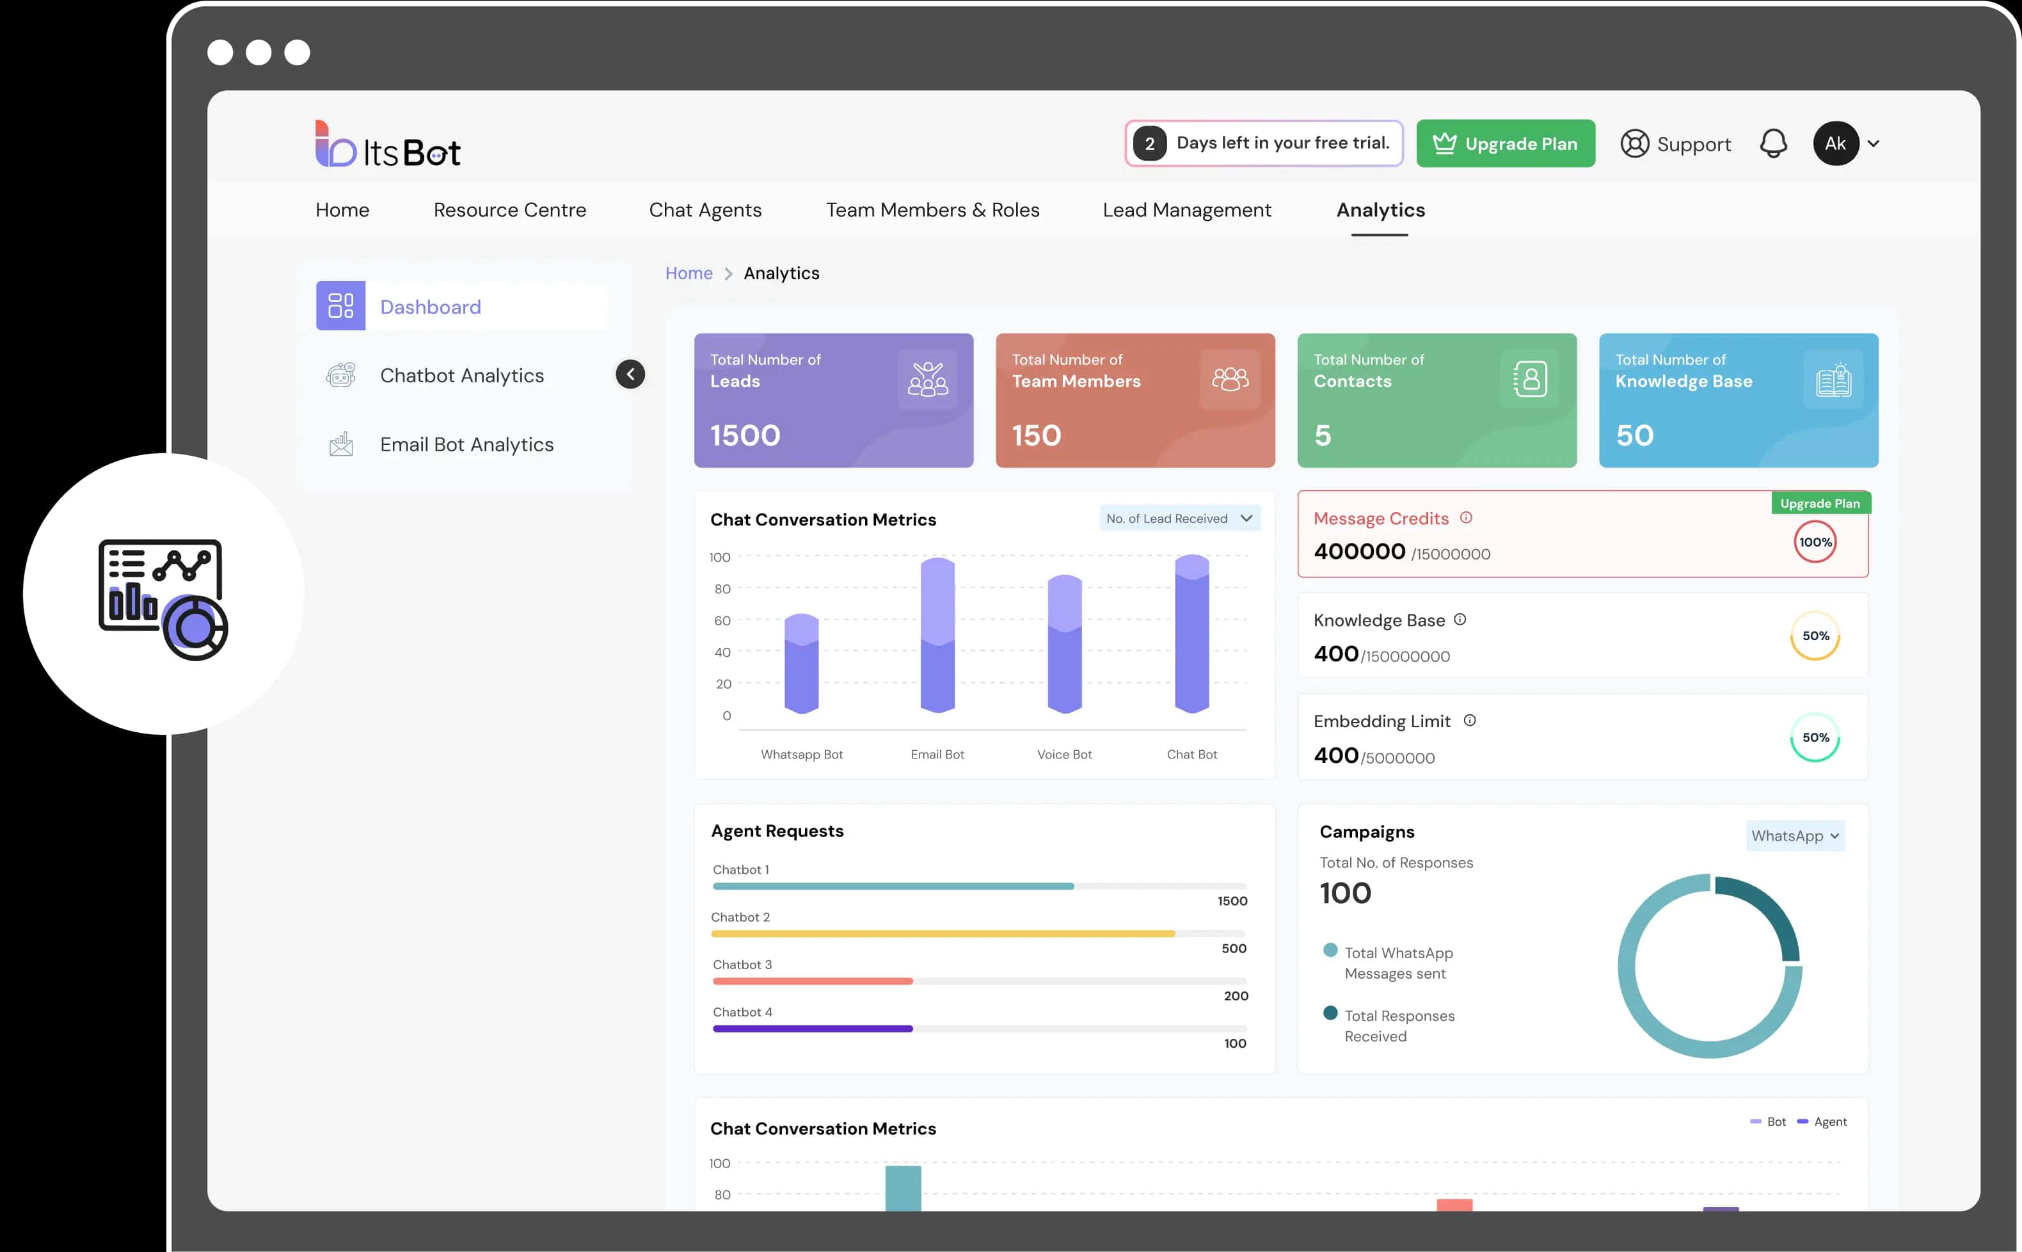Screen dimensions: 2022x1252
Task: Click the Knowledge Base info icon
Action: coord(1460,620)
